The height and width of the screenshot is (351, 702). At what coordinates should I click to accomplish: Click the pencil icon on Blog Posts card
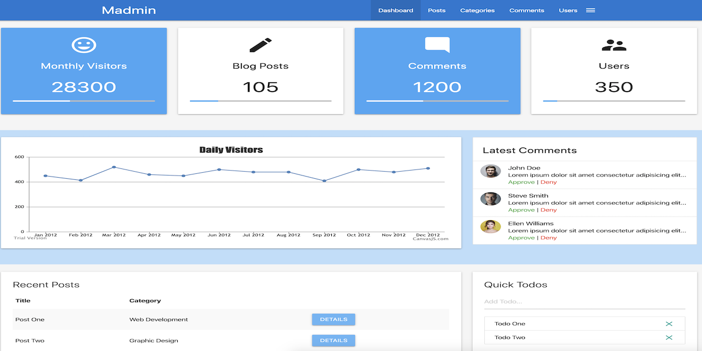click(261, 46)
